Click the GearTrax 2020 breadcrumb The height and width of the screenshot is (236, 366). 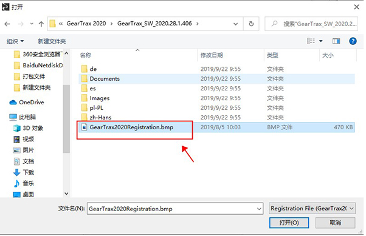coord(86,24)
